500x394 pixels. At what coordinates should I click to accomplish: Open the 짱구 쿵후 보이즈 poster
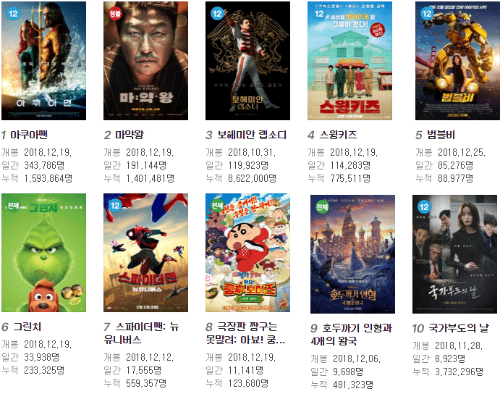coord(247,253)
